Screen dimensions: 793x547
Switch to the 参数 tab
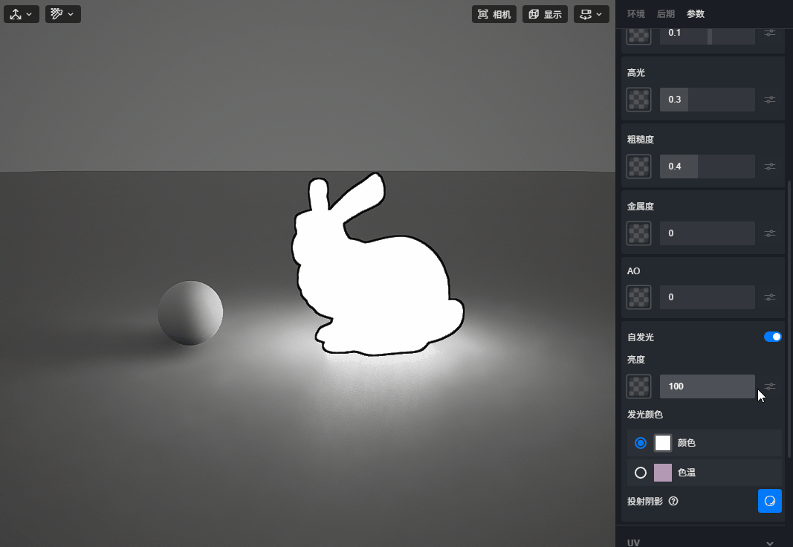pos(696,14)
